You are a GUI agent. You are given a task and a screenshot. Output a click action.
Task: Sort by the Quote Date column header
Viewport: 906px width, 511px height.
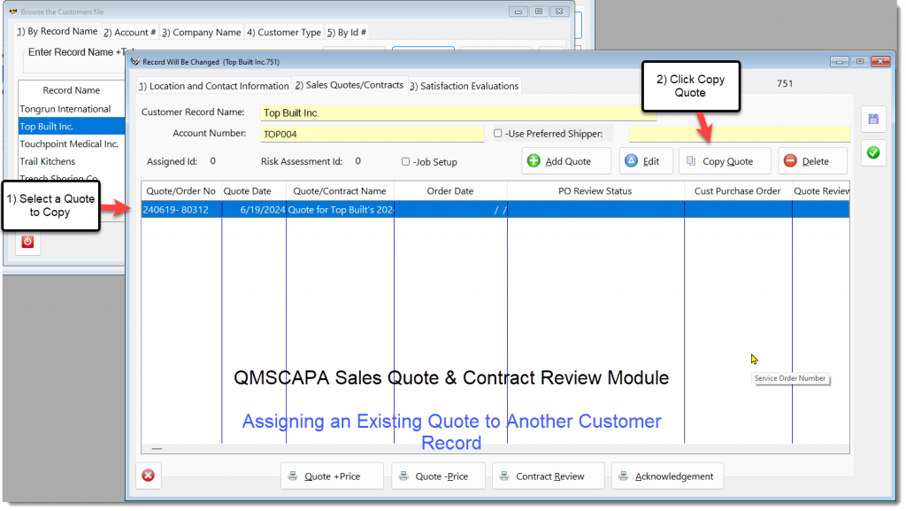254,190
